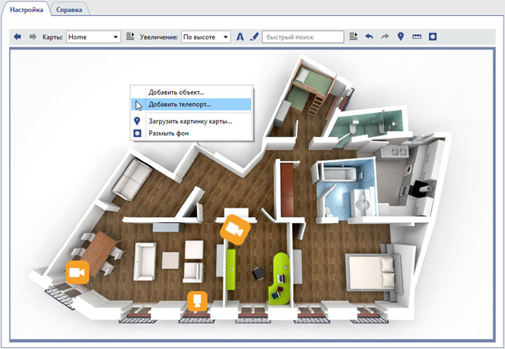Select the Настройка tab
Screen dimensions: 505x349
point(26,9)
